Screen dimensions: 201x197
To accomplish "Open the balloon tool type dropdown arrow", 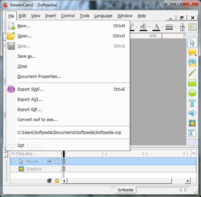I will (x=196, y=55).
